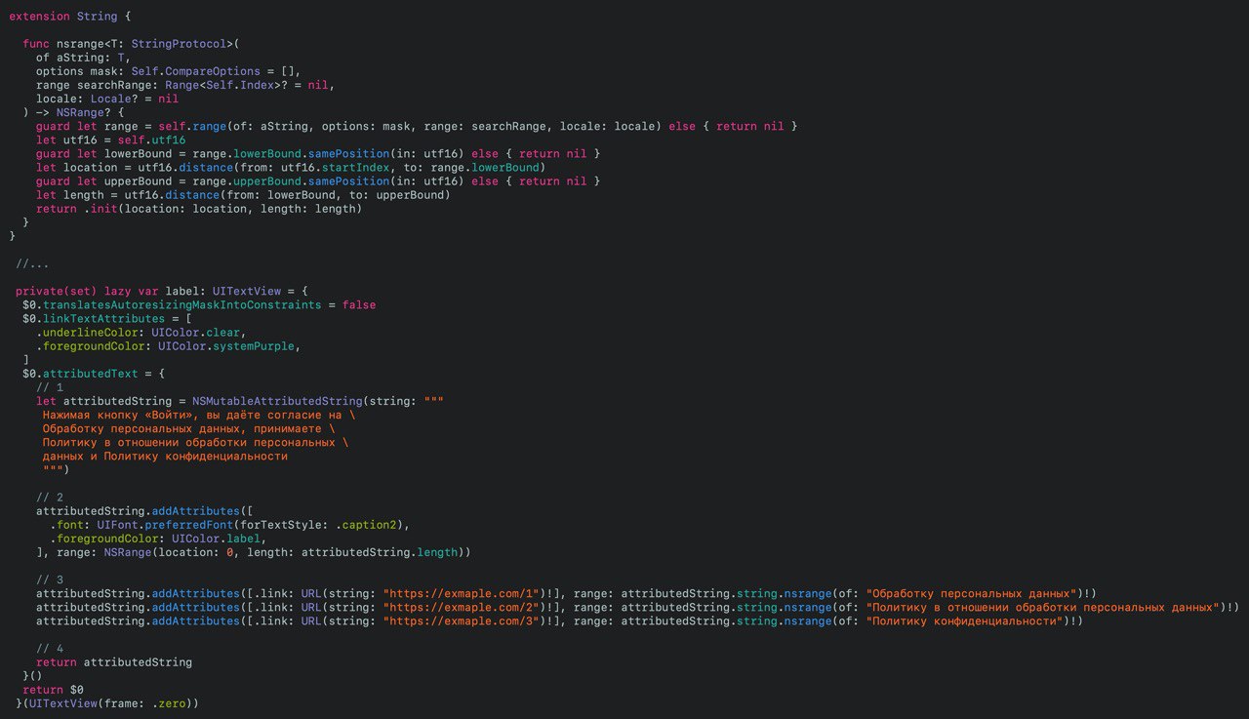Click the '// 3' comment

(x=50, y=579)
